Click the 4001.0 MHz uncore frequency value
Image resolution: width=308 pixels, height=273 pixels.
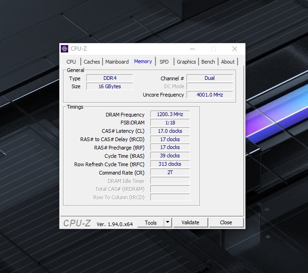tap(210, 95)
